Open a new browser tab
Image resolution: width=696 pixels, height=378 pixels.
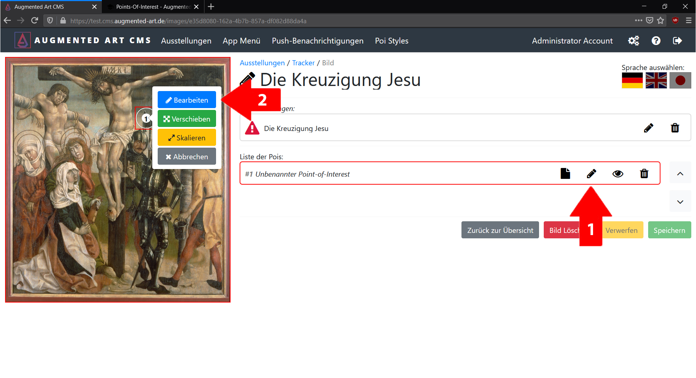pos(211,7)
